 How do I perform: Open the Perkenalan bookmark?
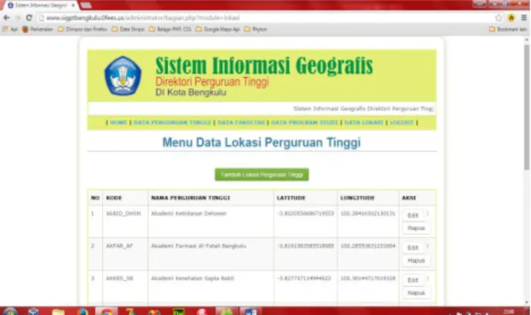point(38,29)
